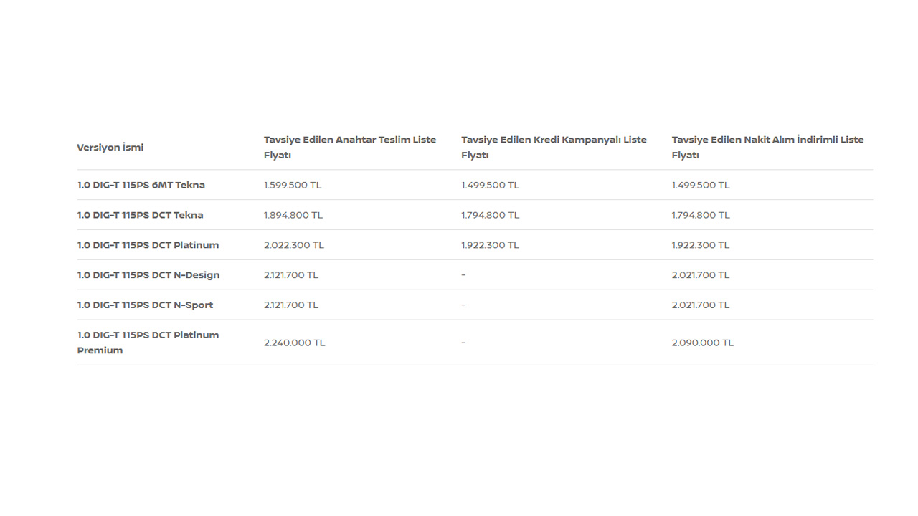Viewport: 918px width, 516px height.
Task: Select the 1.599.500 TL price cell
Action: coord(293,185)
